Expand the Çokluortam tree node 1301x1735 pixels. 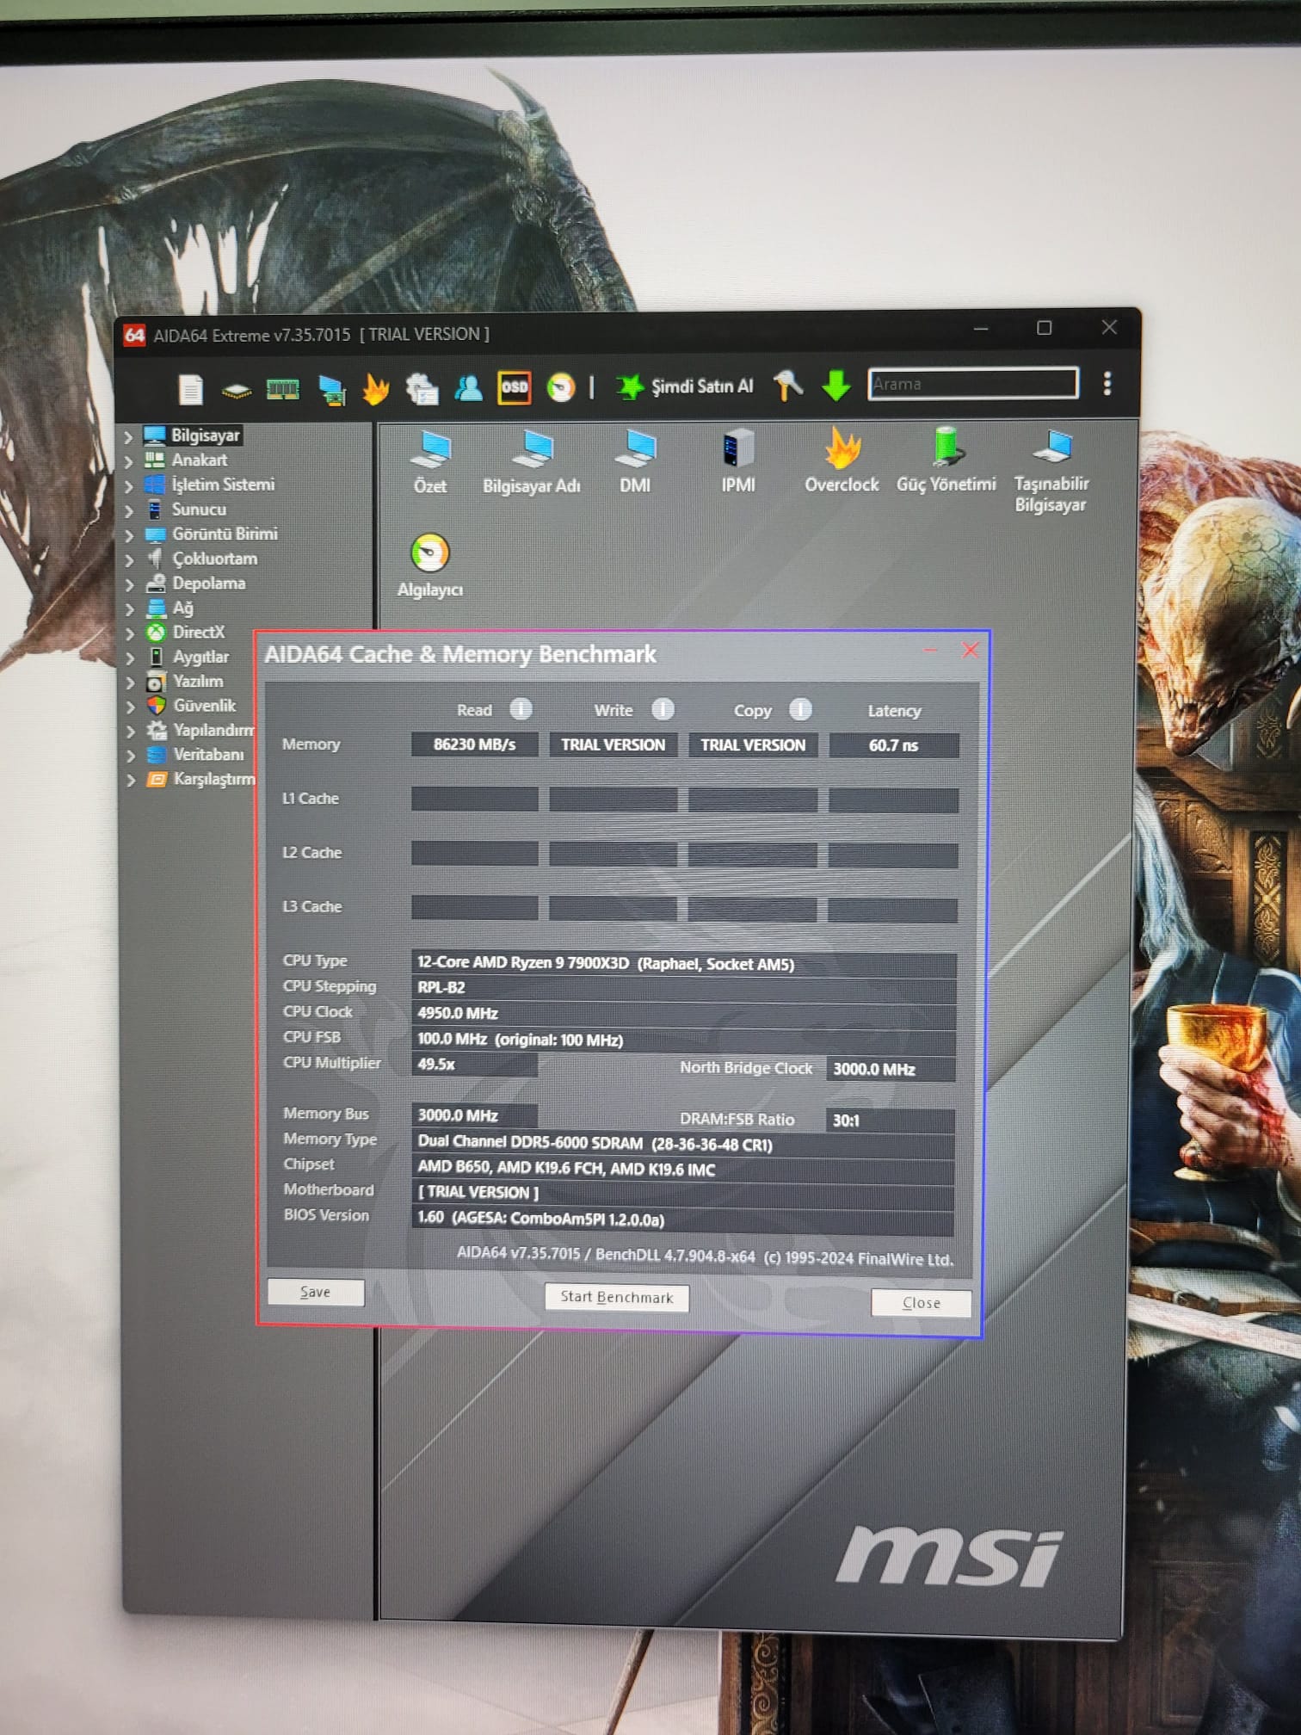[129, 560]
